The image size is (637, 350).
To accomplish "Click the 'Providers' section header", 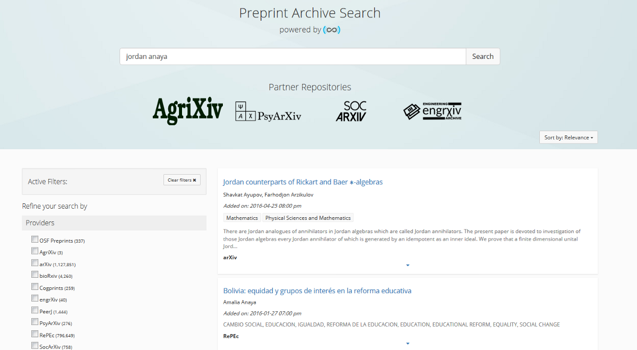I will (114, 223).
